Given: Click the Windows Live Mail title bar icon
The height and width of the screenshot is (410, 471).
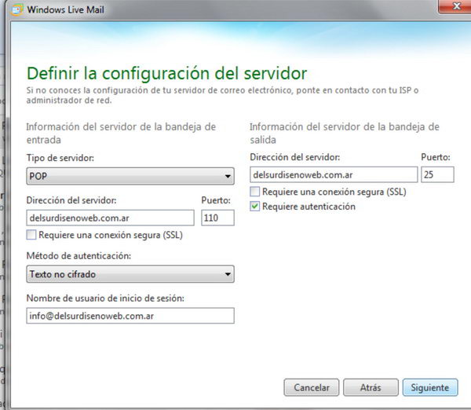Looking at the screenshot, I should [16, 9].
